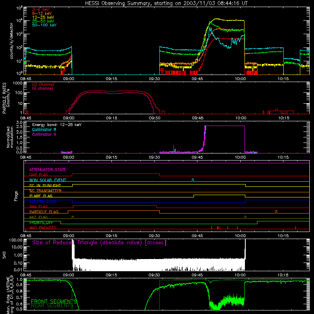Image resolution: width=314 pixels, height=314 pixels.
Task: Select the 50-100 keV legend entry
Action: 44,25
